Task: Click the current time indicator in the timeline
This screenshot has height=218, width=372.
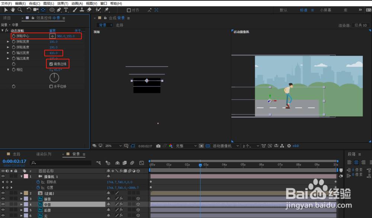Action: coord(200,165)
